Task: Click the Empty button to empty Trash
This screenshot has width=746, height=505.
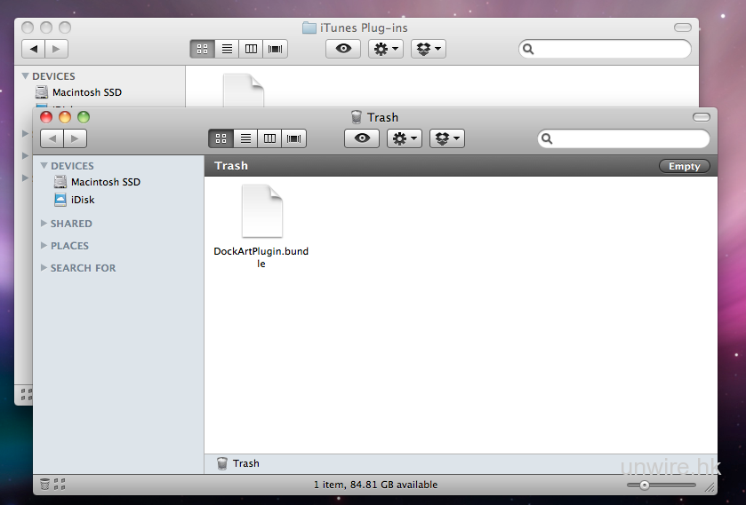Action: tap(684, 166)
